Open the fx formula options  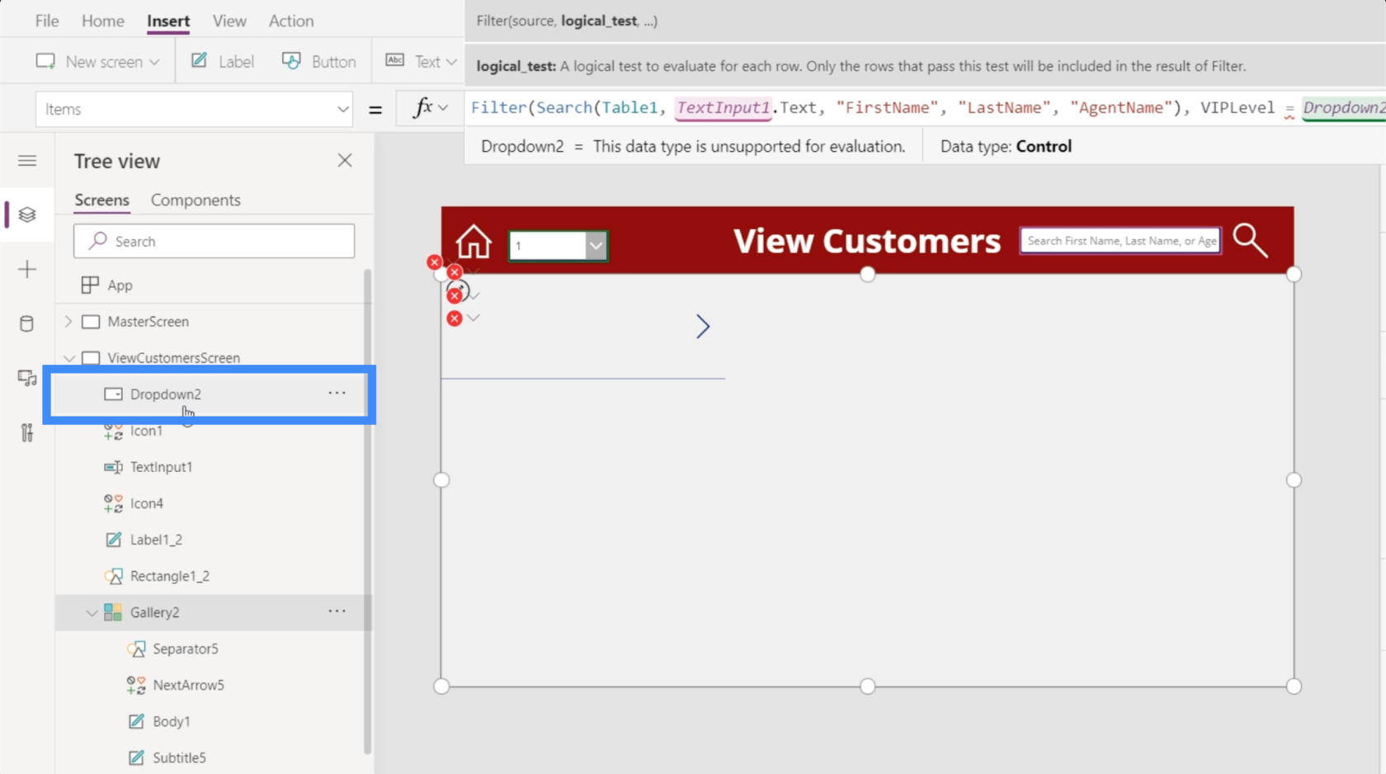(430, 108)
